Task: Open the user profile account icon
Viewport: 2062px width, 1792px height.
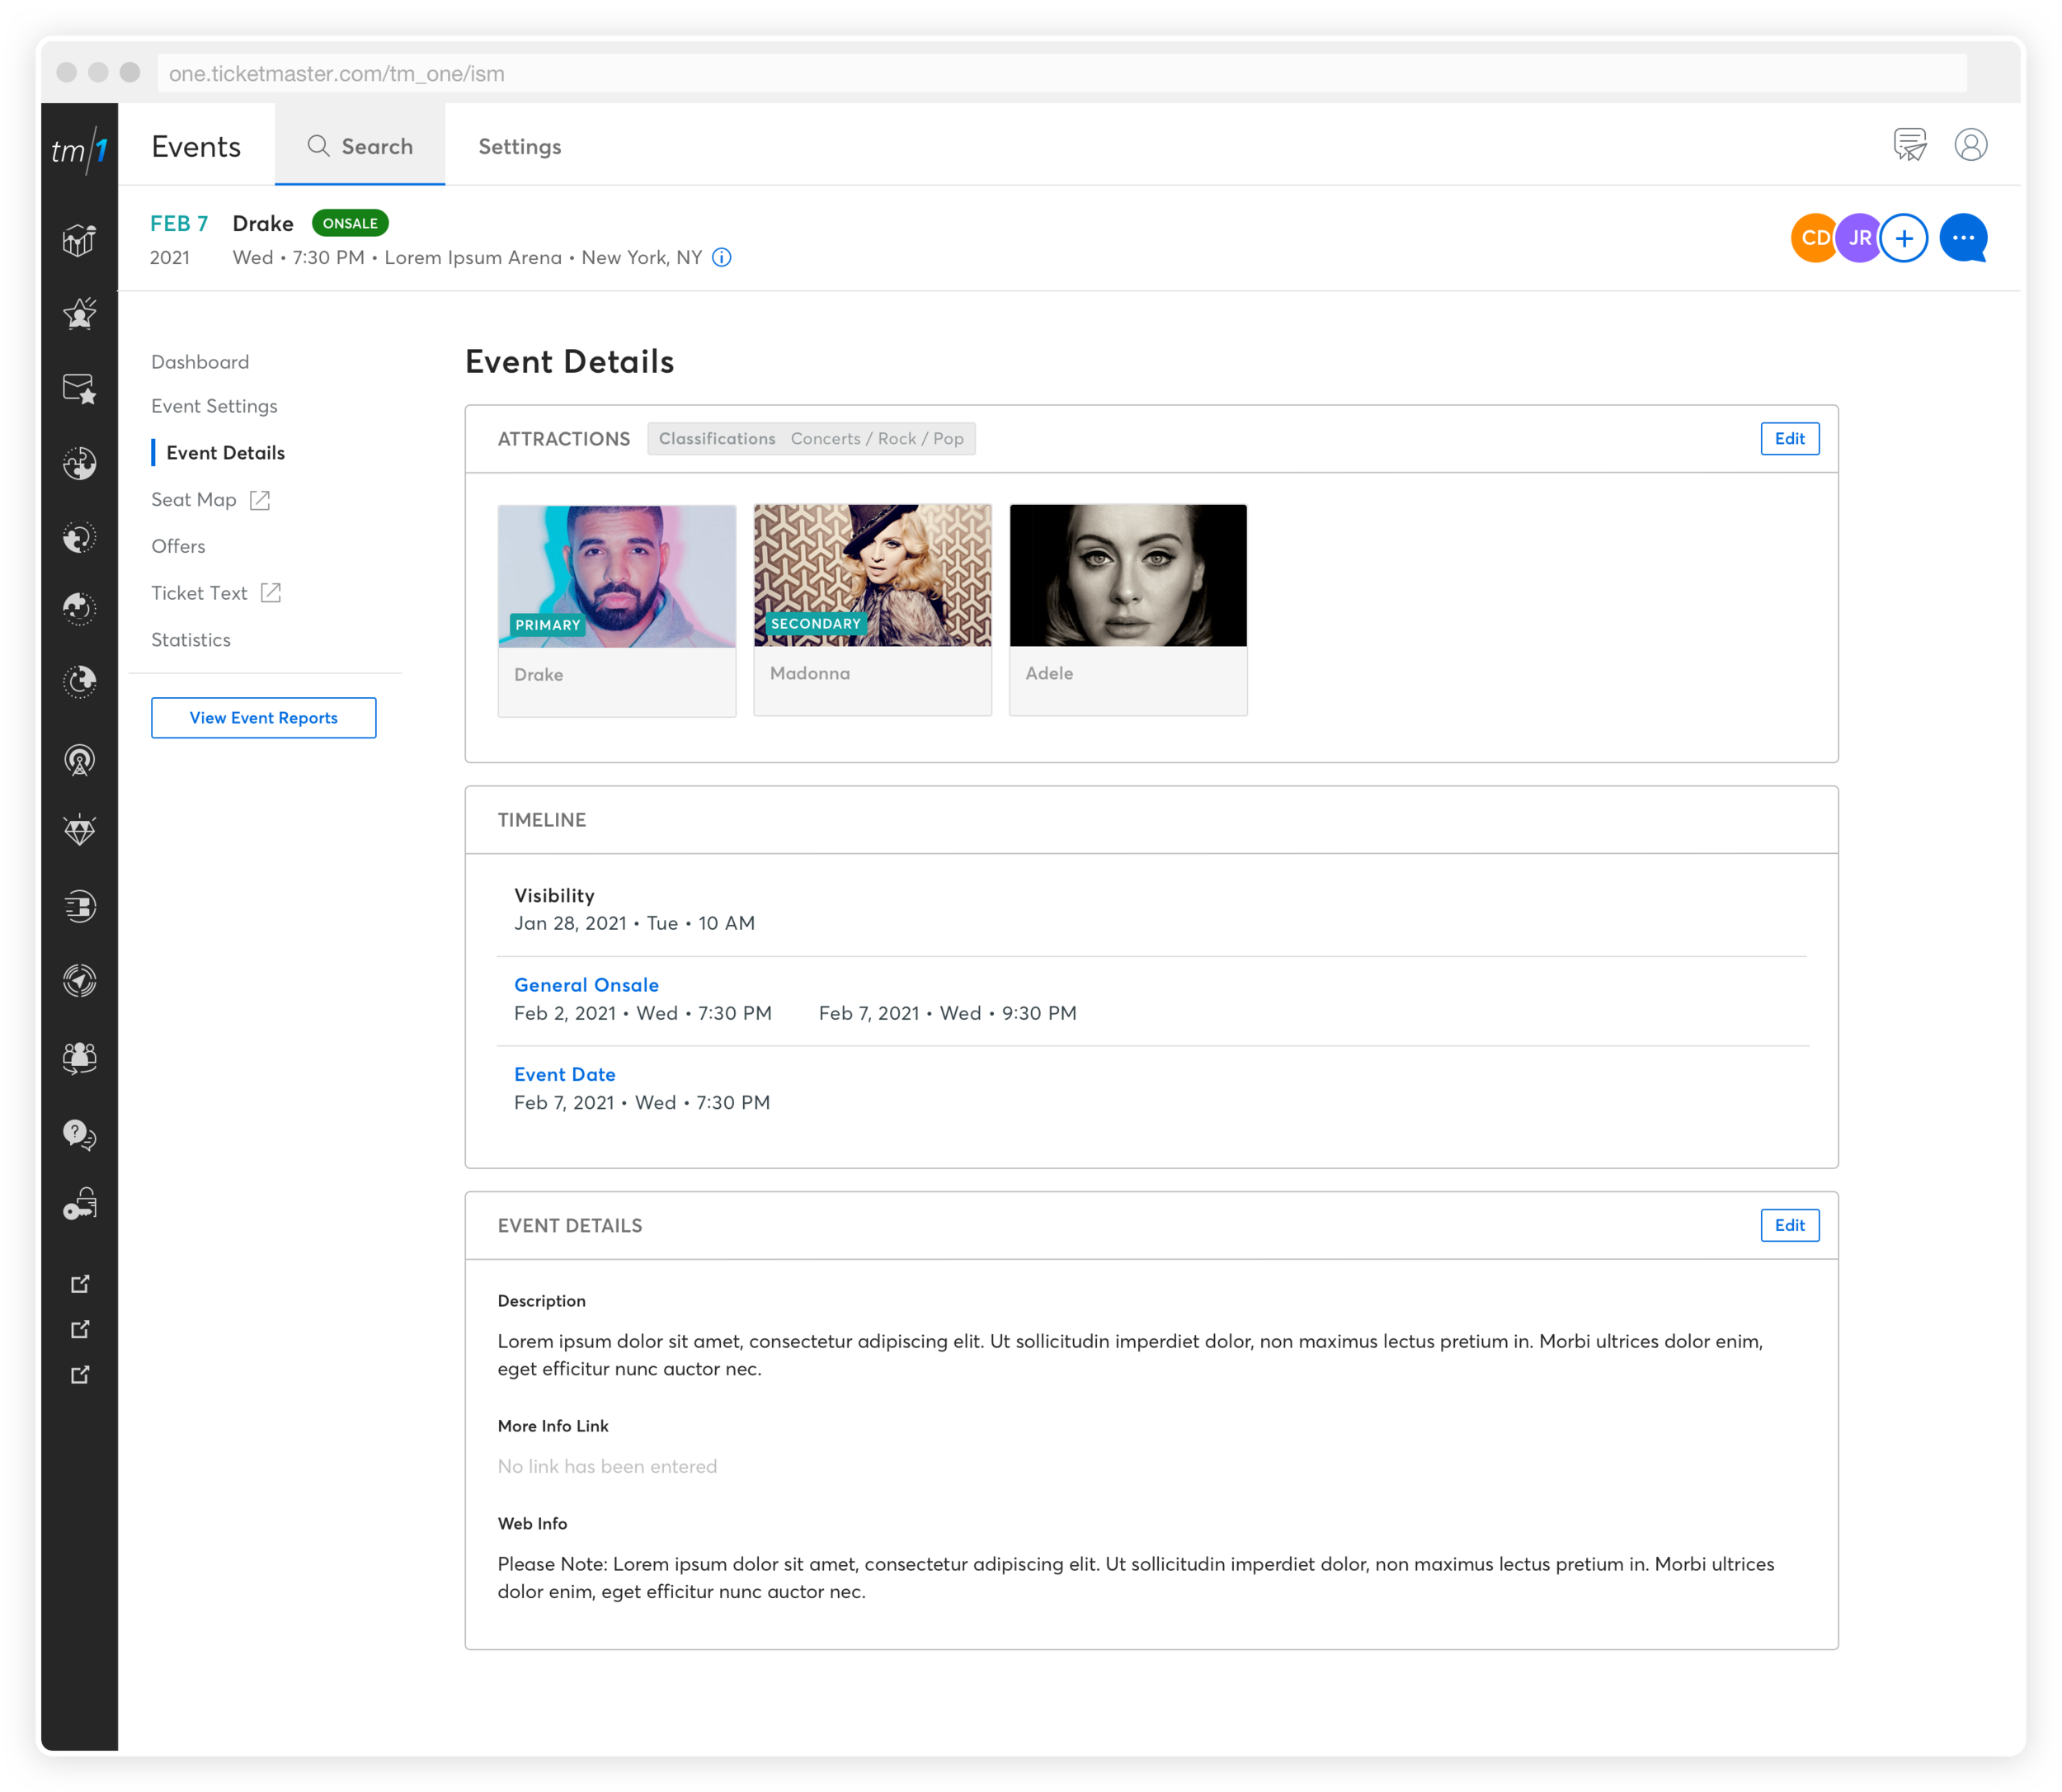Action: [1970, 145]
